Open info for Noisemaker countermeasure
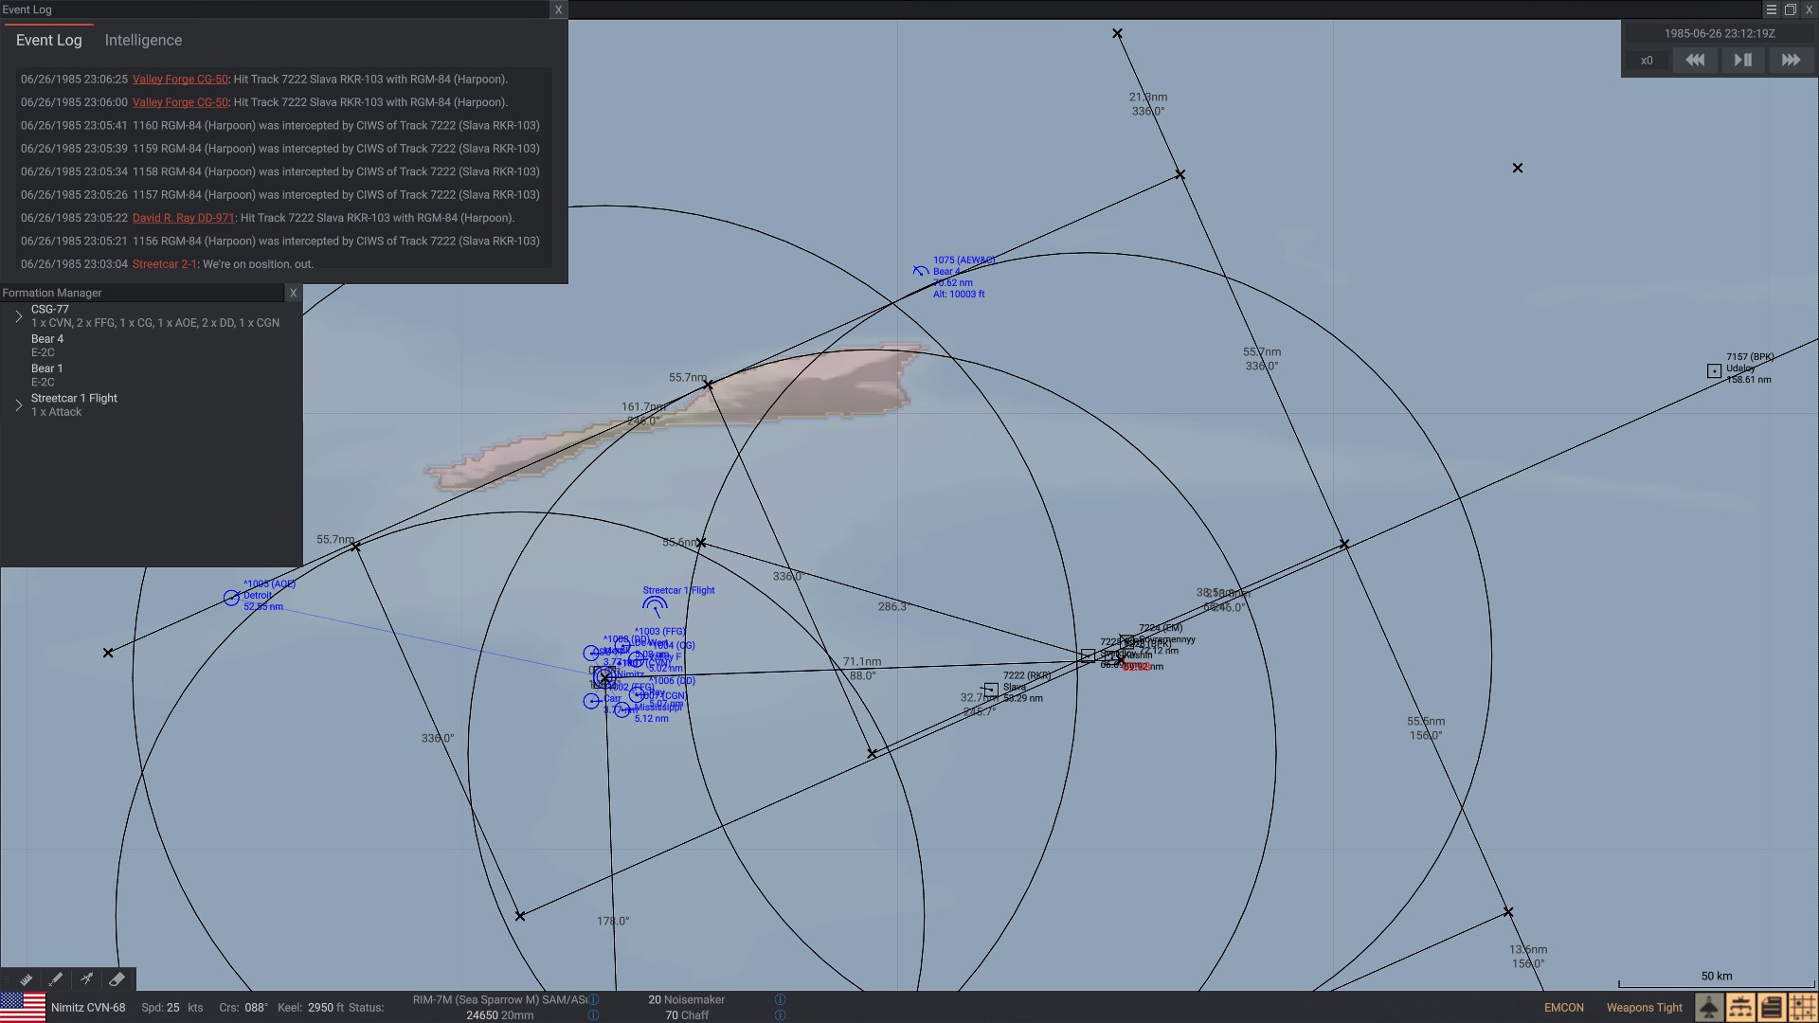The image size is (1819, 1023). [780, 999]
